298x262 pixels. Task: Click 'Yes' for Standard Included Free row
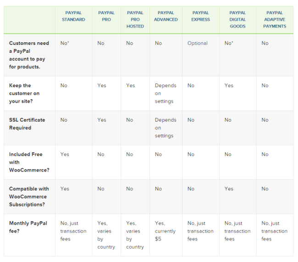(65, 155)
